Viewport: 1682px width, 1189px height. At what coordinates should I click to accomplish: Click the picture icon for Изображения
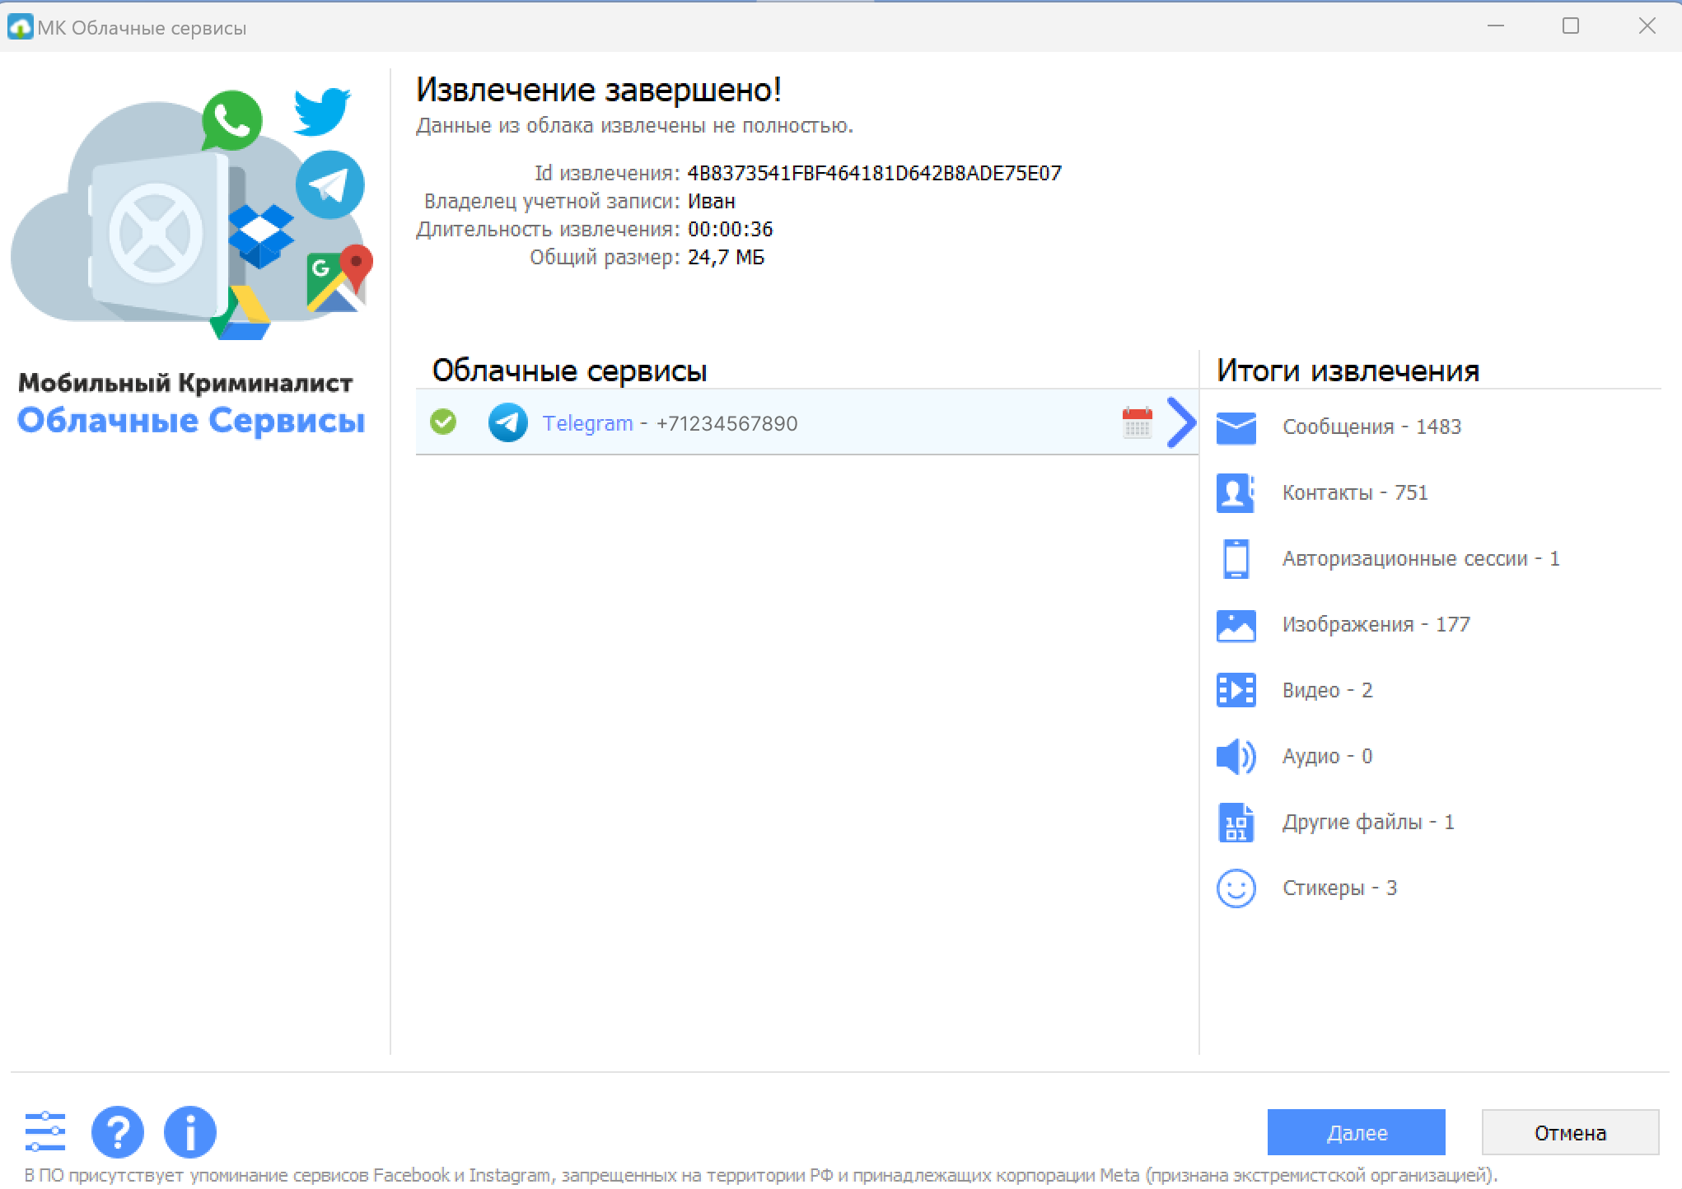point(1236,625)
